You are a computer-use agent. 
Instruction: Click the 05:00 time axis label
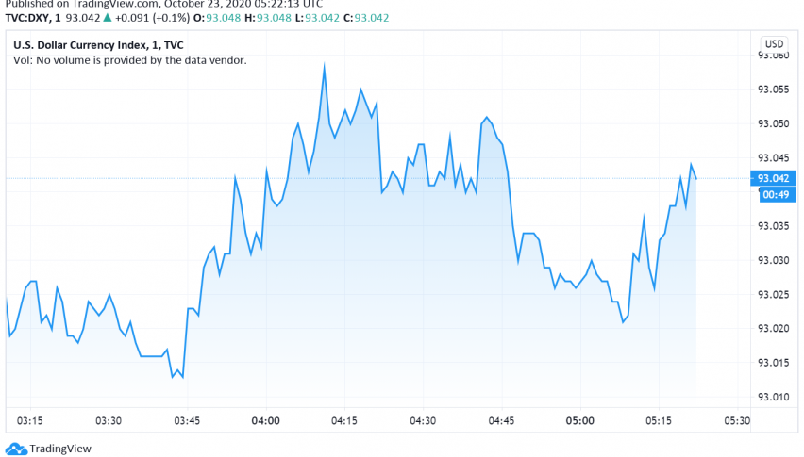coord(580,421)
